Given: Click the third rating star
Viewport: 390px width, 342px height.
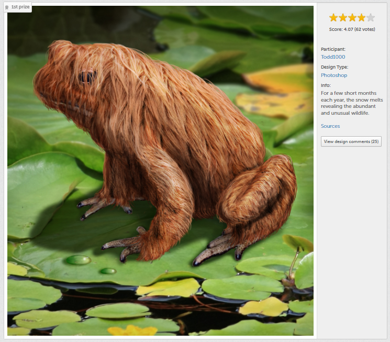Looking at the screenshot, I should (352, 18).
